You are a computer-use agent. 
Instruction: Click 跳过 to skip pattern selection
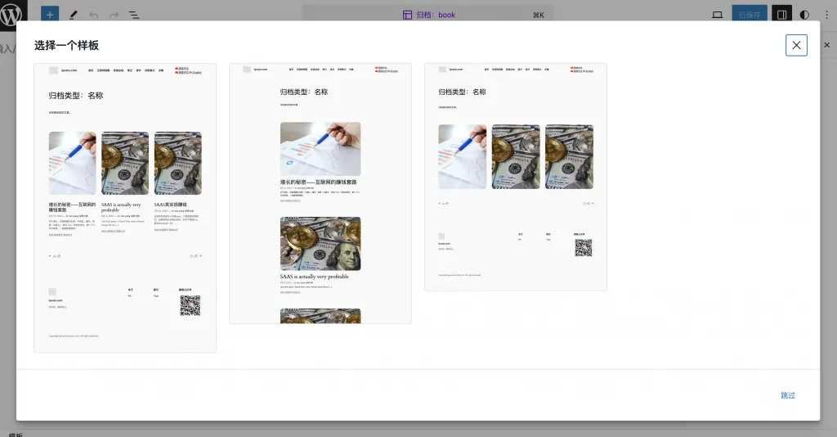point(788,395)
